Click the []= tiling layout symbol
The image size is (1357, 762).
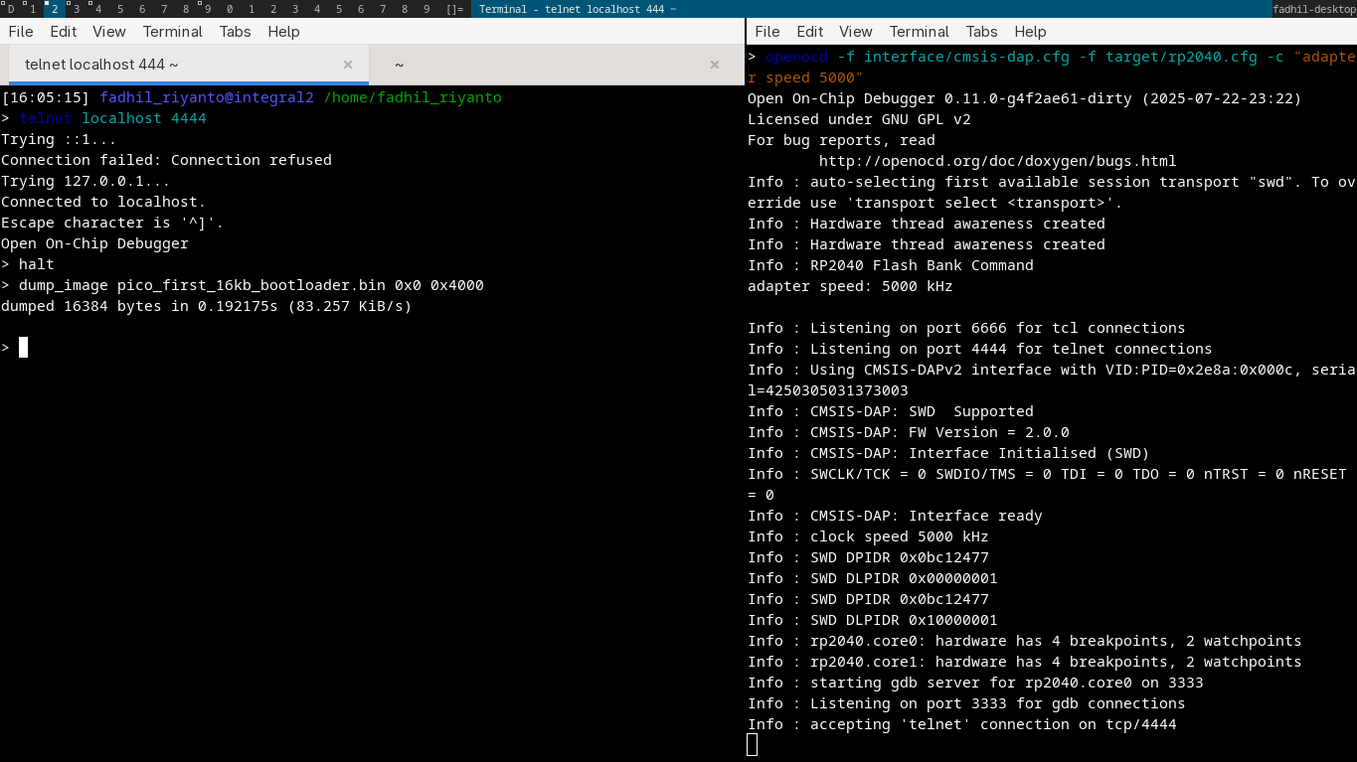(454, 9)
